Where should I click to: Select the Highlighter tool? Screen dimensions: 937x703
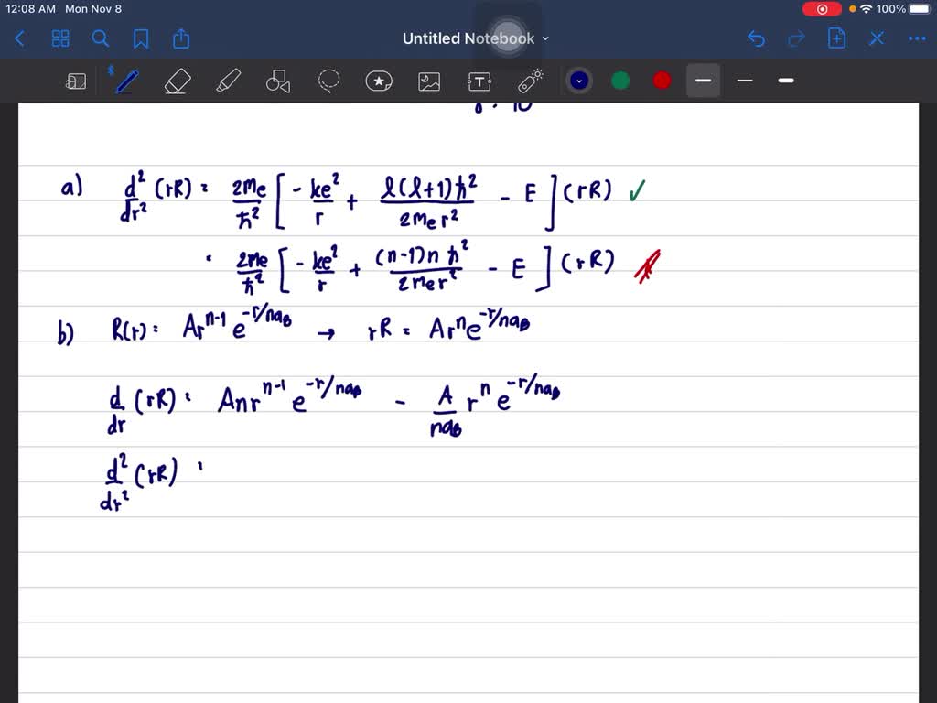click(x=227, y=81)
